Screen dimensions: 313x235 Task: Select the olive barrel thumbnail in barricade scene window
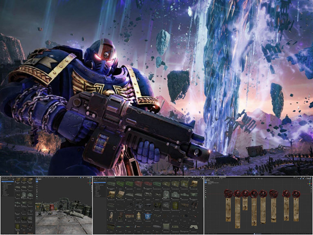point(18,226)
